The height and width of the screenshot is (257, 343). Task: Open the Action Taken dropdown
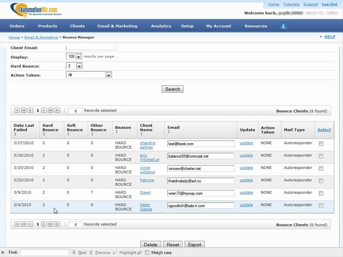[x=89, y=75]
